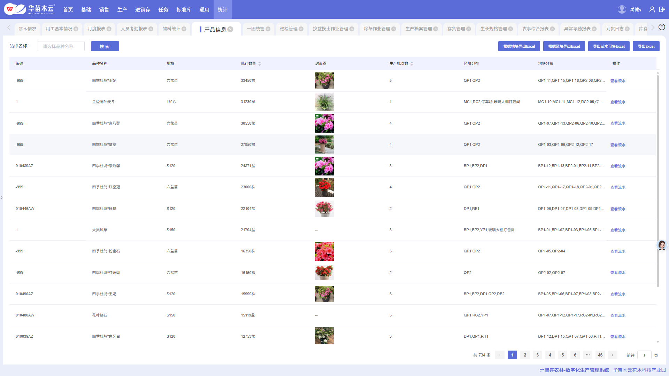
Task: Open the customer service avatar widget
Action: [662, 245]
